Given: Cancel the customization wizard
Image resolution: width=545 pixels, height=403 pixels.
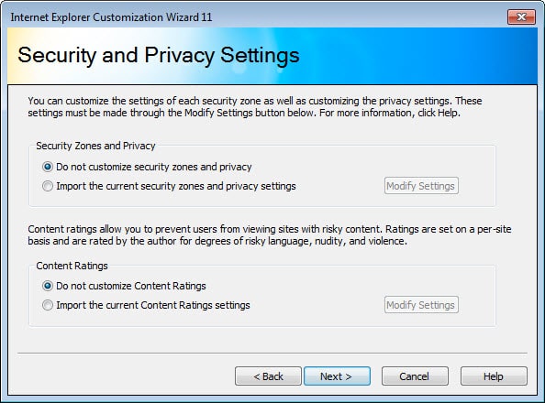Looking at the screenshot, I should click(x=415, y=376).
